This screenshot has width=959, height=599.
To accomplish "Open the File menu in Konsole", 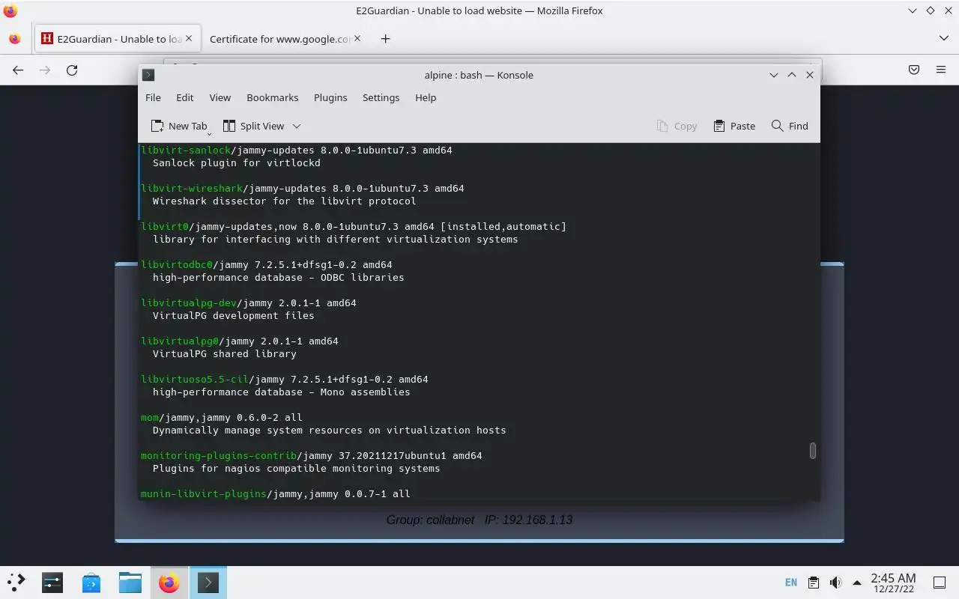I will [153, 97].
